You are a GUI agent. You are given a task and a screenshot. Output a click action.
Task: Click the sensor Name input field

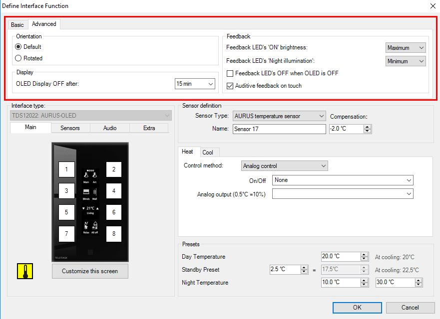point(279,129)
